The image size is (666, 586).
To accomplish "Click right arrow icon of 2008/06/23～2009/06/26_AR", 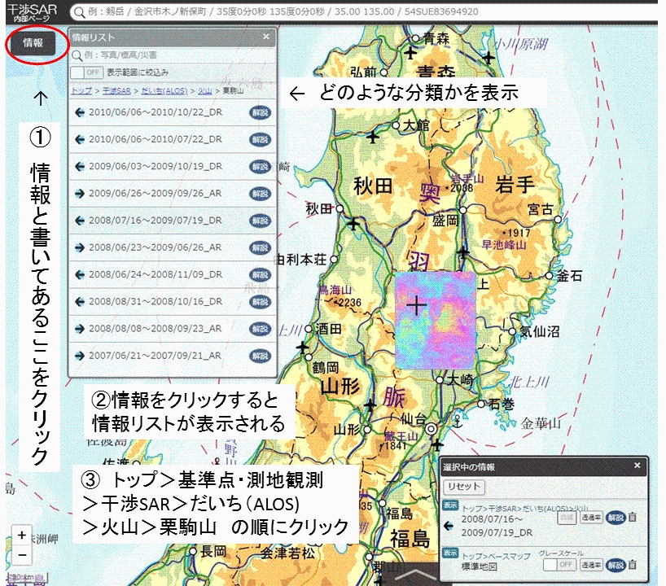I will (80, 247).
